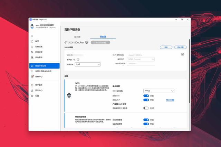Disable the 启动 WAN toggle
This screenshot has height=147, width=221.
(146, 96)
